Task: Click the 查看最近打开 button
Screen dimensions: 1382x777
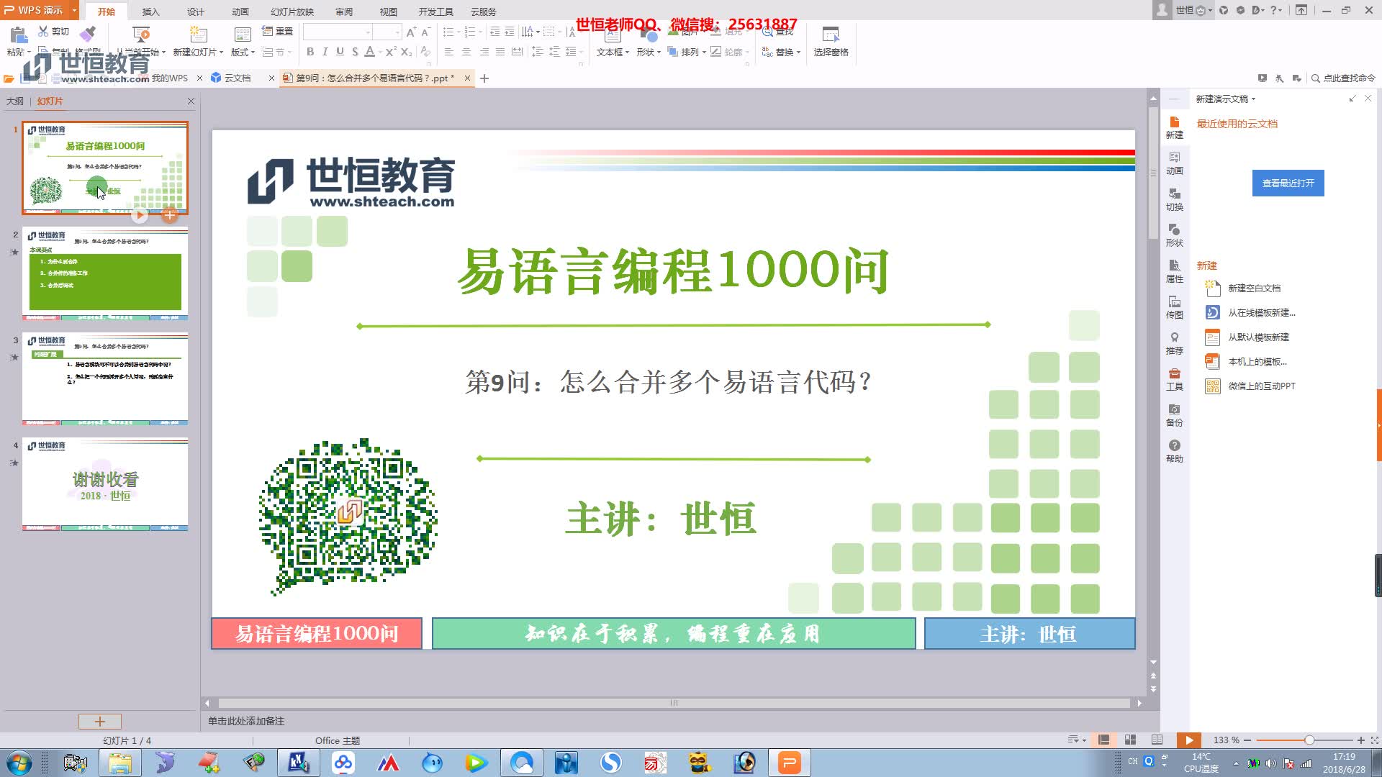Action: click(1288, 183)
